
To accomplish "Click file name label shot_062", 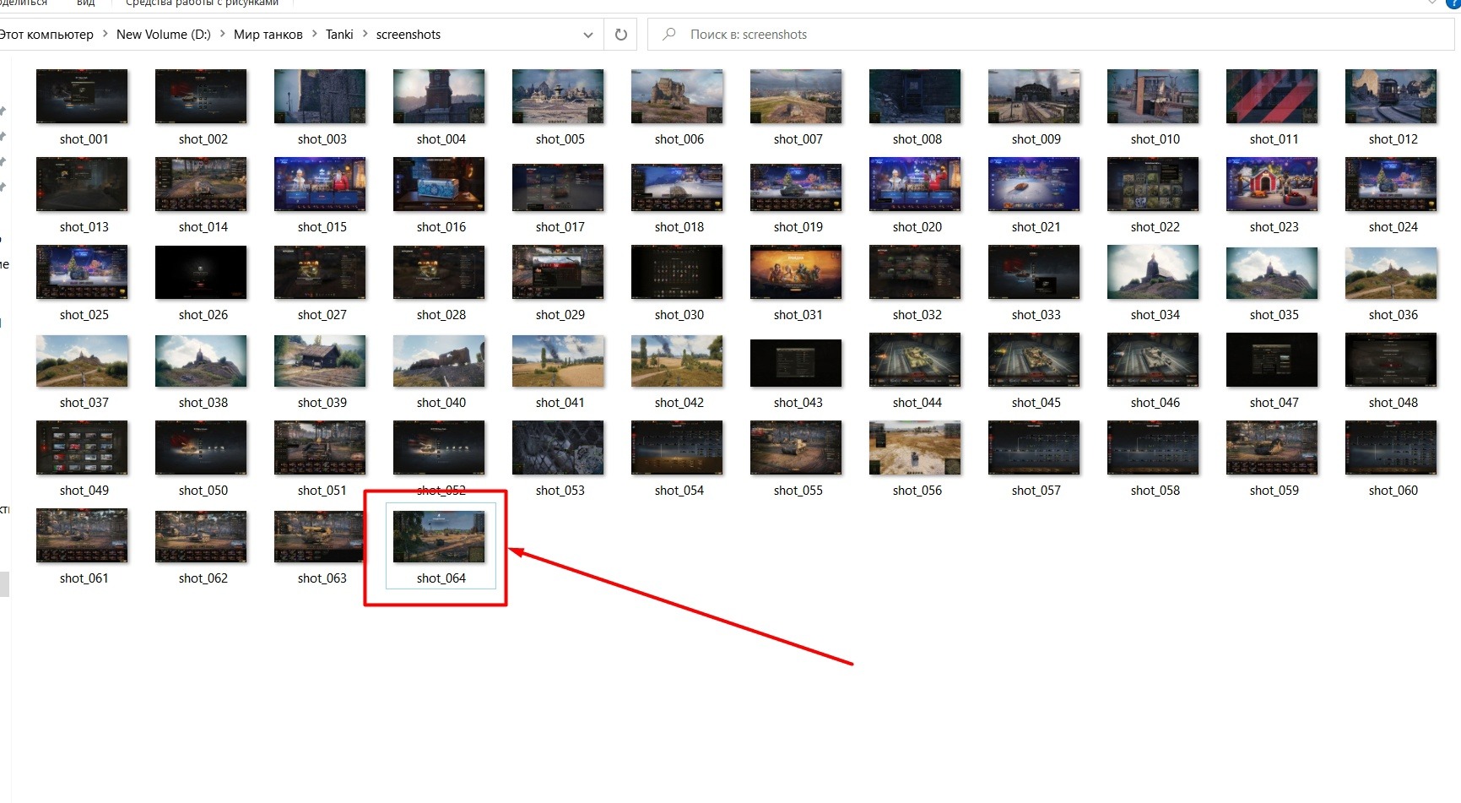I will tap(203, 578).
